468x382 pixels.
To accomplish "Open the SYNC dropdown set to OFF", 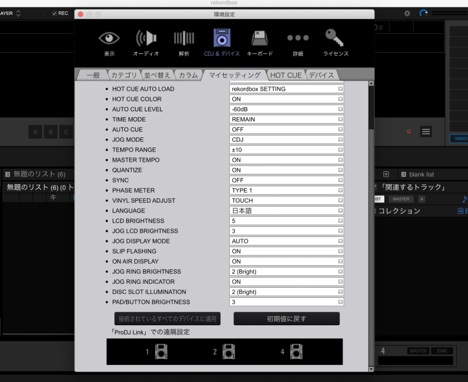I will (287, 180).
